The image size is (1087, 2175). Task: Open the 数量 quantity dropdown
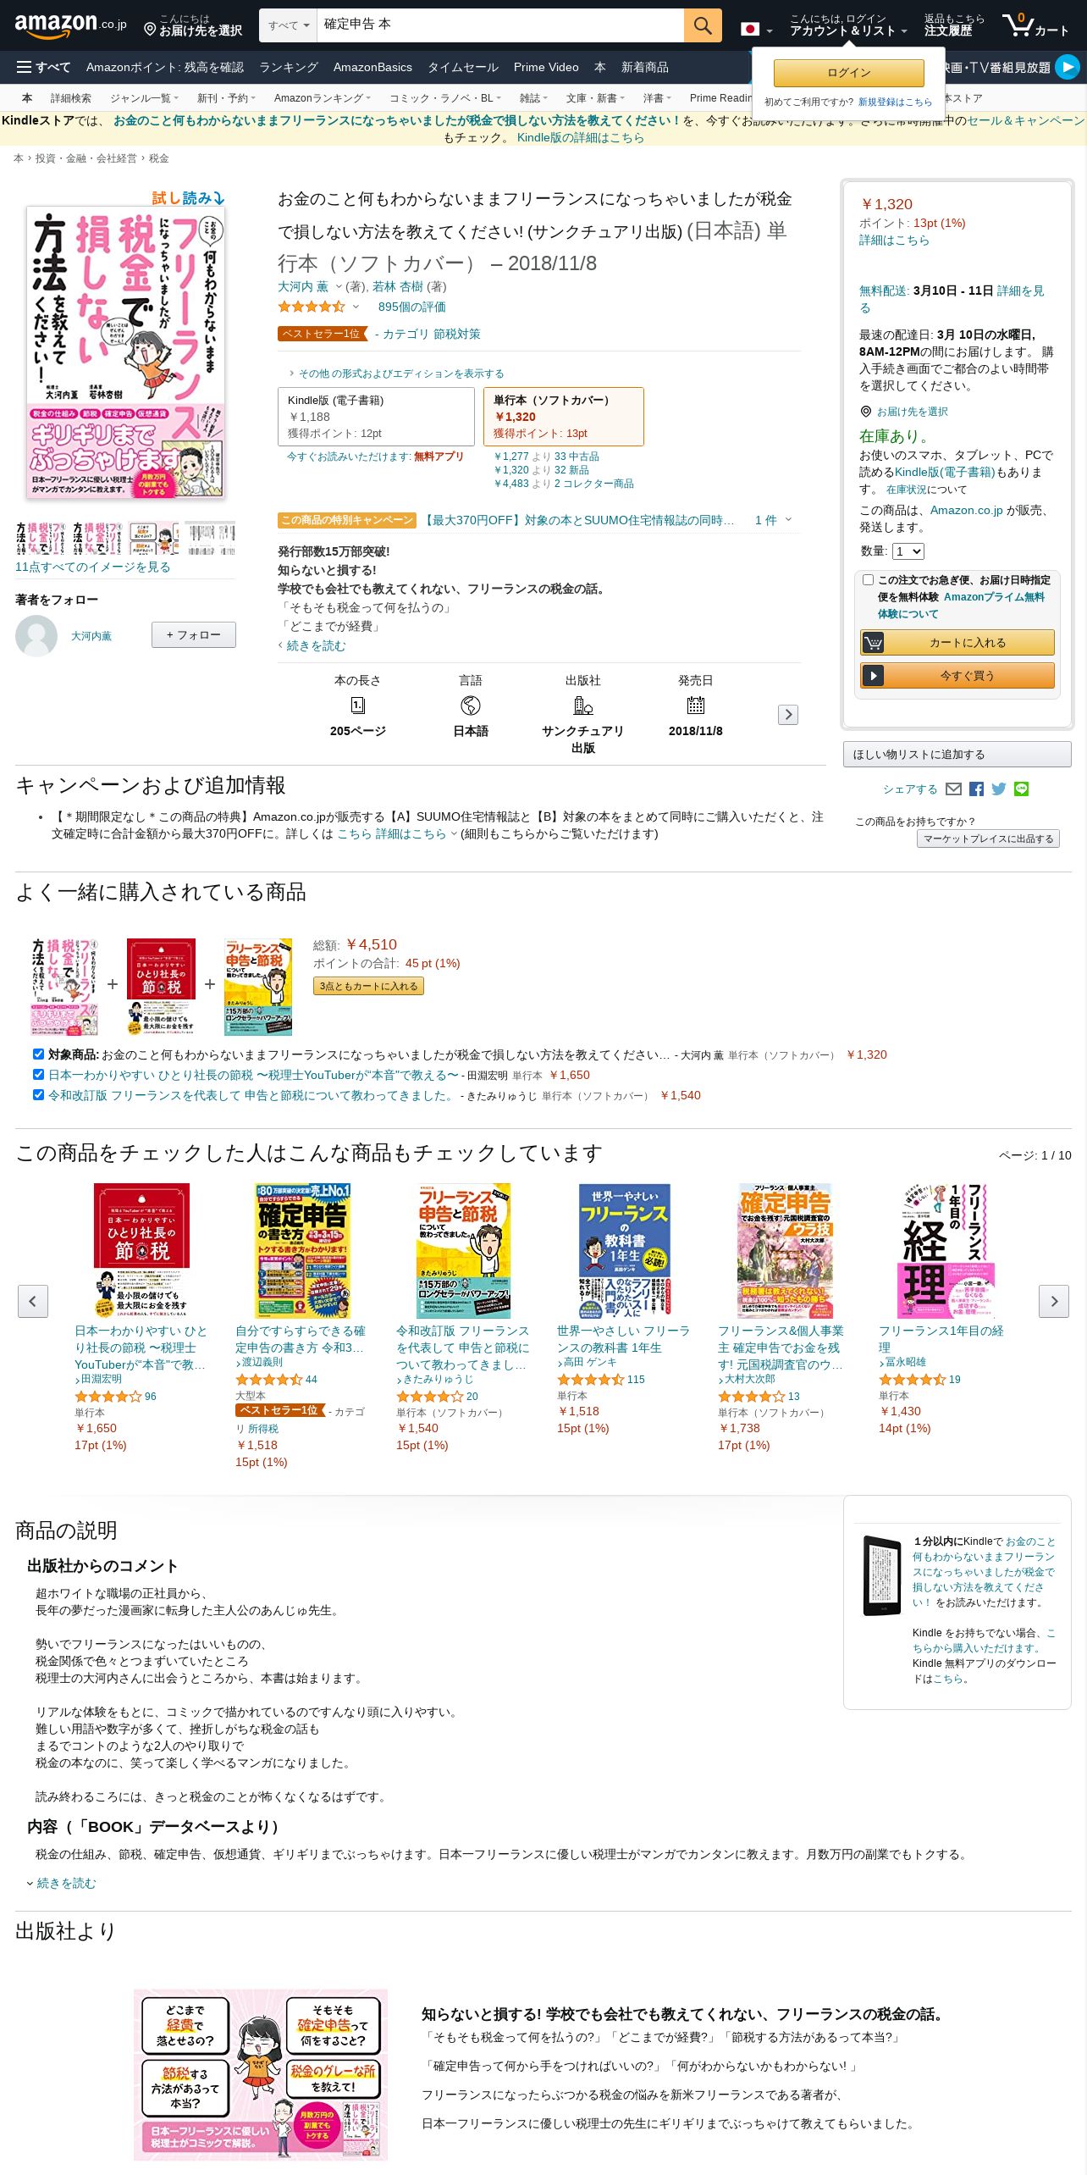point(908,551)
